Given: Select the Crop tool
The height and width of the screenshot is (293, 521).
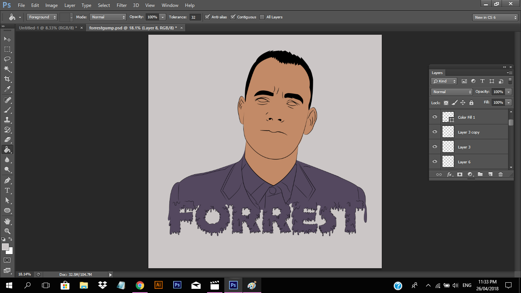Looking at the screenshot, I should click(7, 79).
